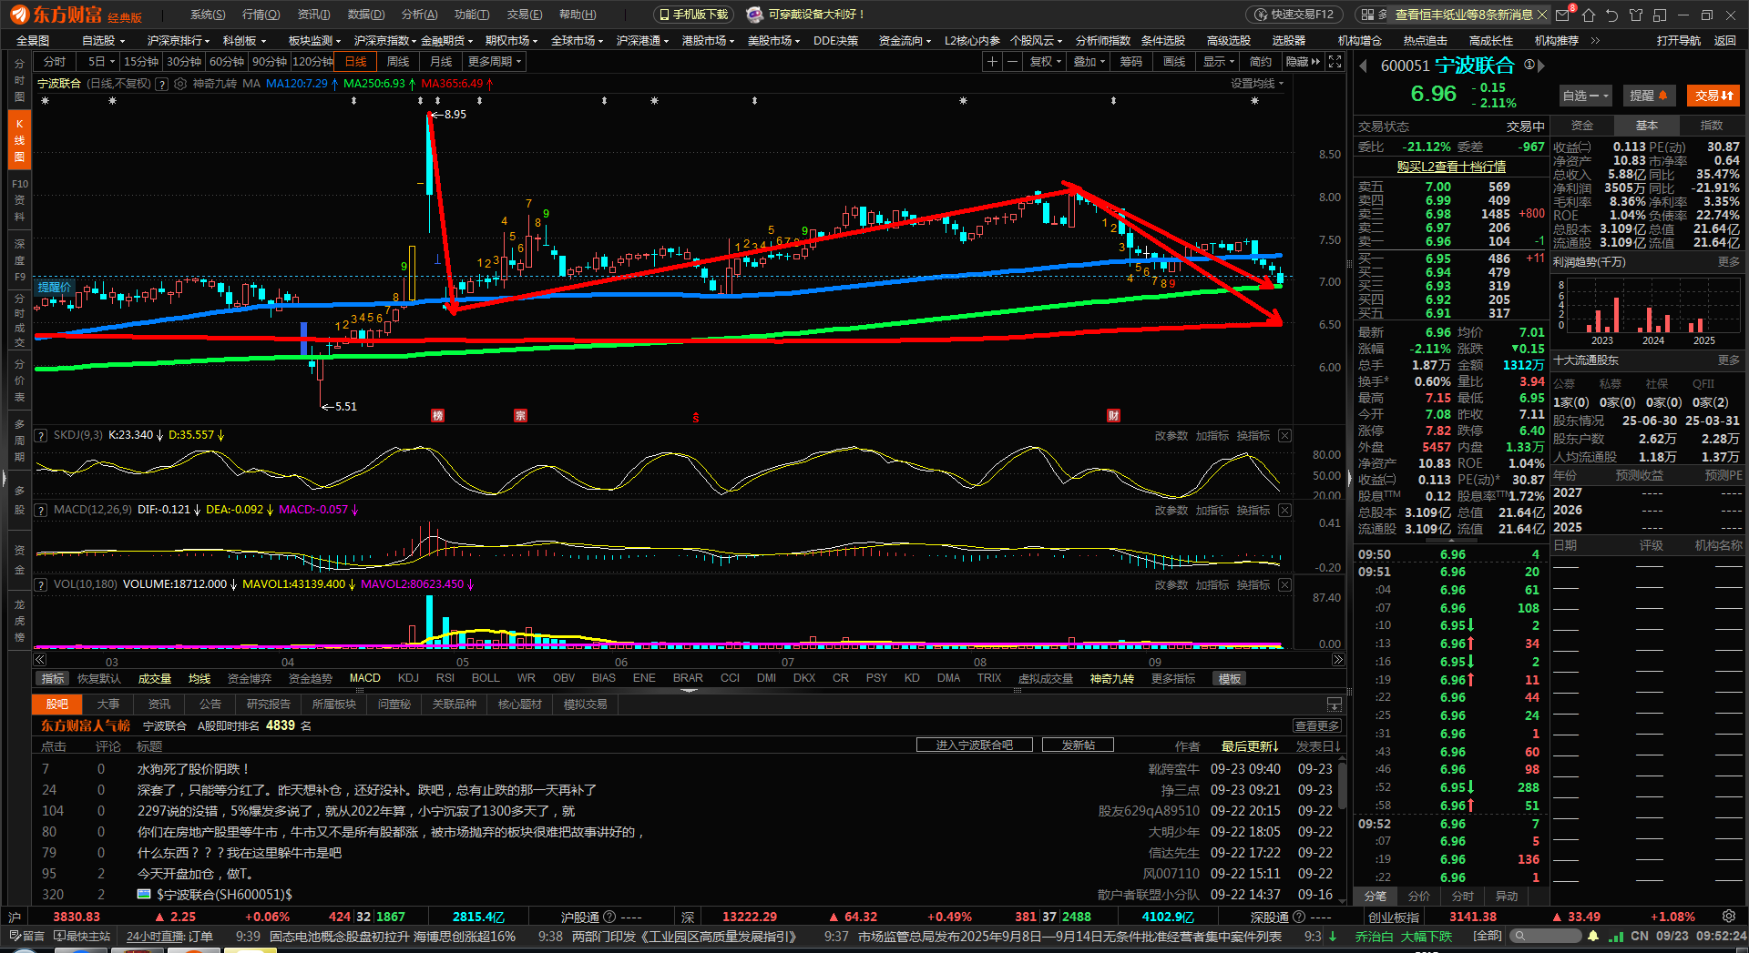The height and width of the screenshot is (953, 1749).
Task: Zoom in chart with plus icon
Action: coord(992,62)
